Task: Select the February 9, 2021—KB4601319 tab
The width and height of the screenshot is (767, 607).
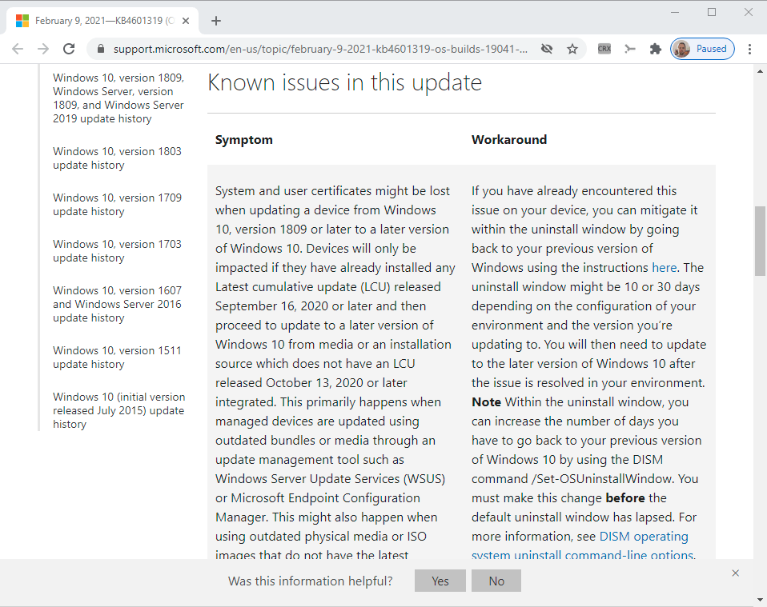Action: pyautogui.click(x=102, y=21)
